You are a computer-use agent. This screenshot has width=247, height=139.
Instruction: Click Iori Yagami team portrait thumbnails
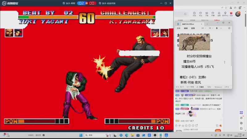click(x=14, y=33)
